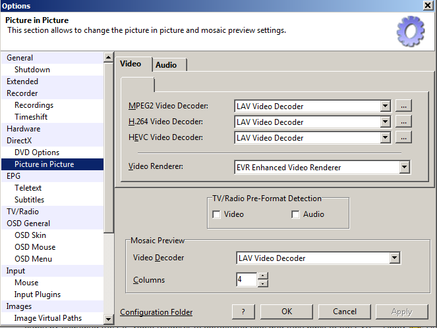The image size is (437, 328).
Task: Open the H.264 Video Decoder dropdown
Action: tap(385, 122)
